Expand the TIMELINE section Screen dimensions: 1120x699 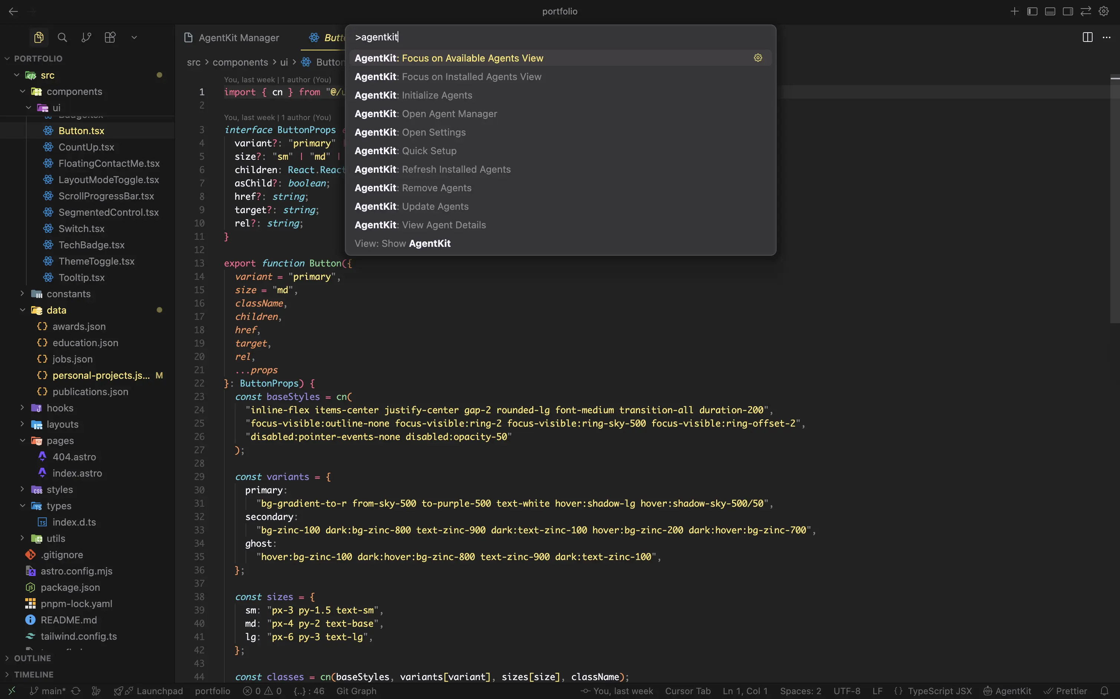88,675
